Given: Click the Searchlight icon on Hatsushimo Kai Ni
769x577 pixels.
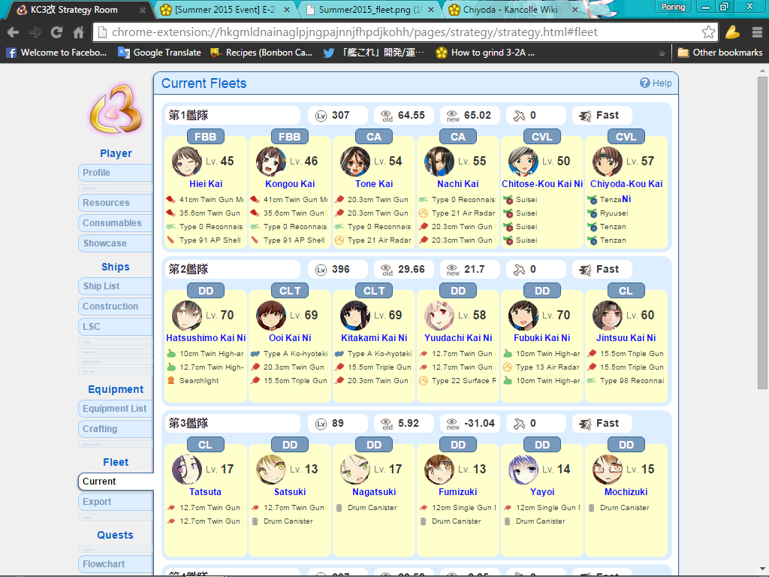Looking at the screenshot, I should [171, 381].
